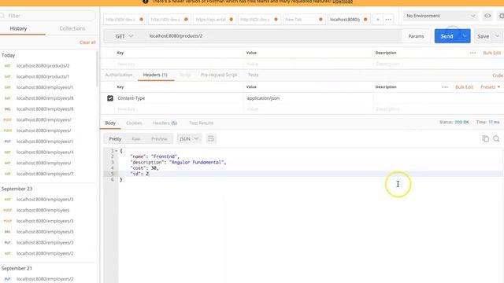Copy the response body with the copy icon

point(485,138)
